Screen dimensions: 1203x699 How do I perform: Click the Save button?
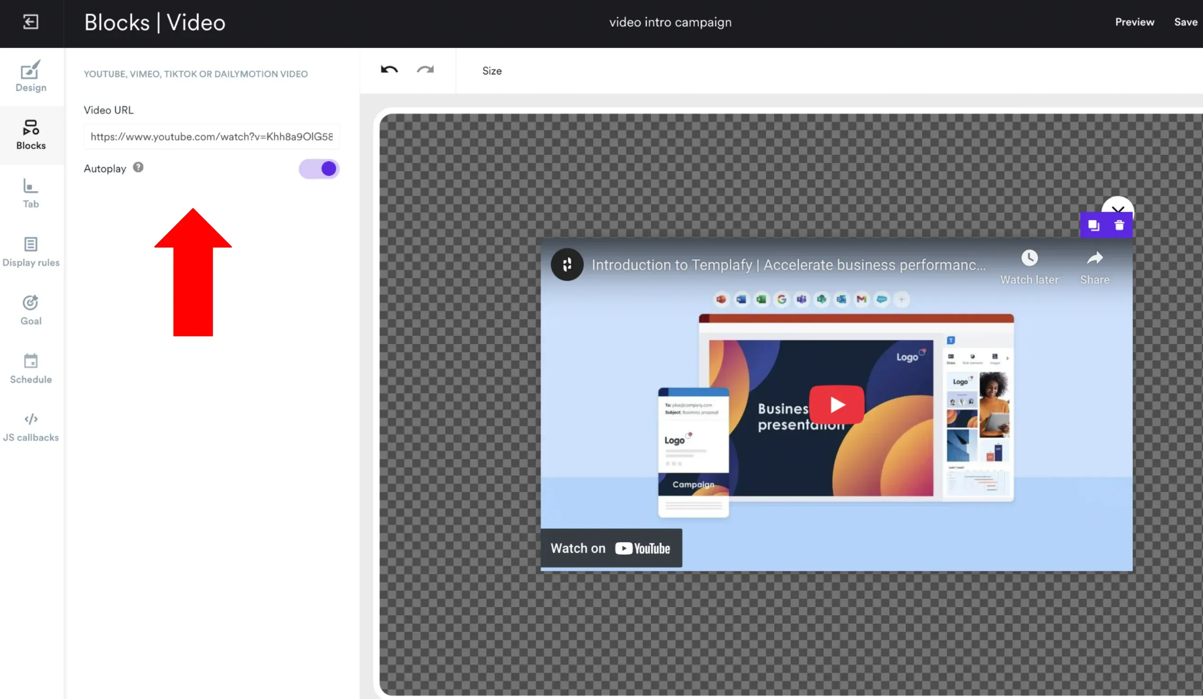[x=1185, y=22]
